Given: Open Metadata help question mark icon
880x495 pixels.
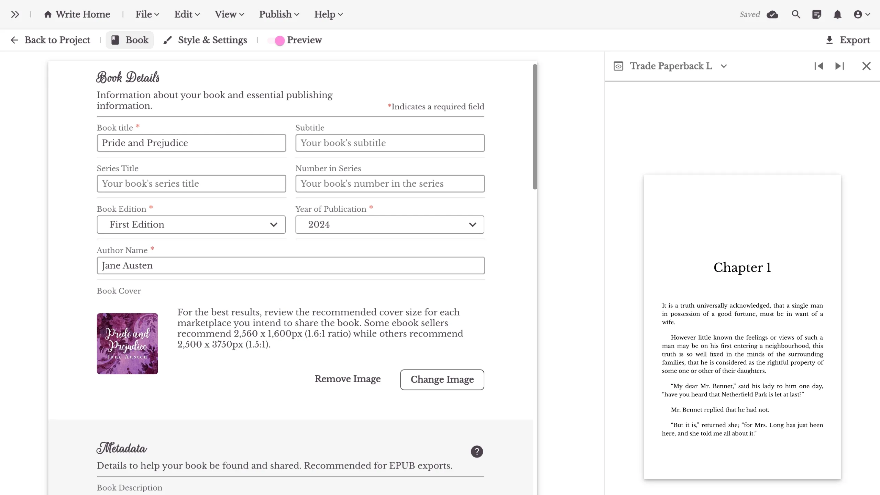Looking at the screenshot, I should coord(477,452).
